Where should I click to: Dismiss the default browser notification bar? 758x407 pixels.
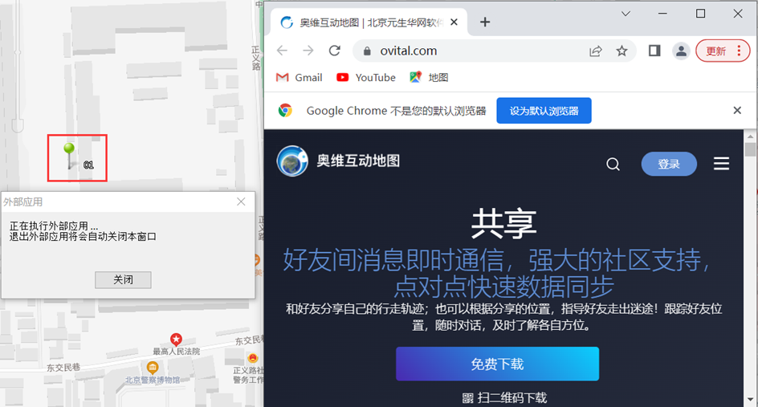737,111
